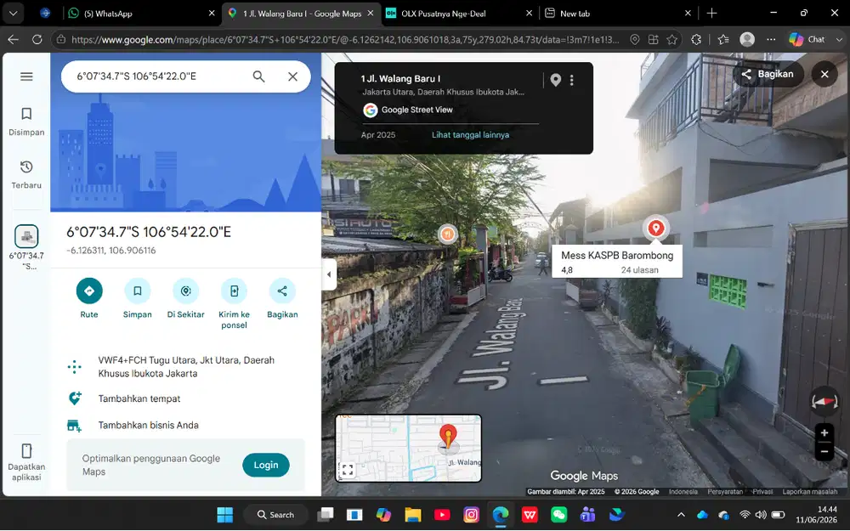The height and width of the screenshot is (531, 850).
Task: Expand the minimap to fullscreen
Action: pyautogui.click(x=348, y=470)
